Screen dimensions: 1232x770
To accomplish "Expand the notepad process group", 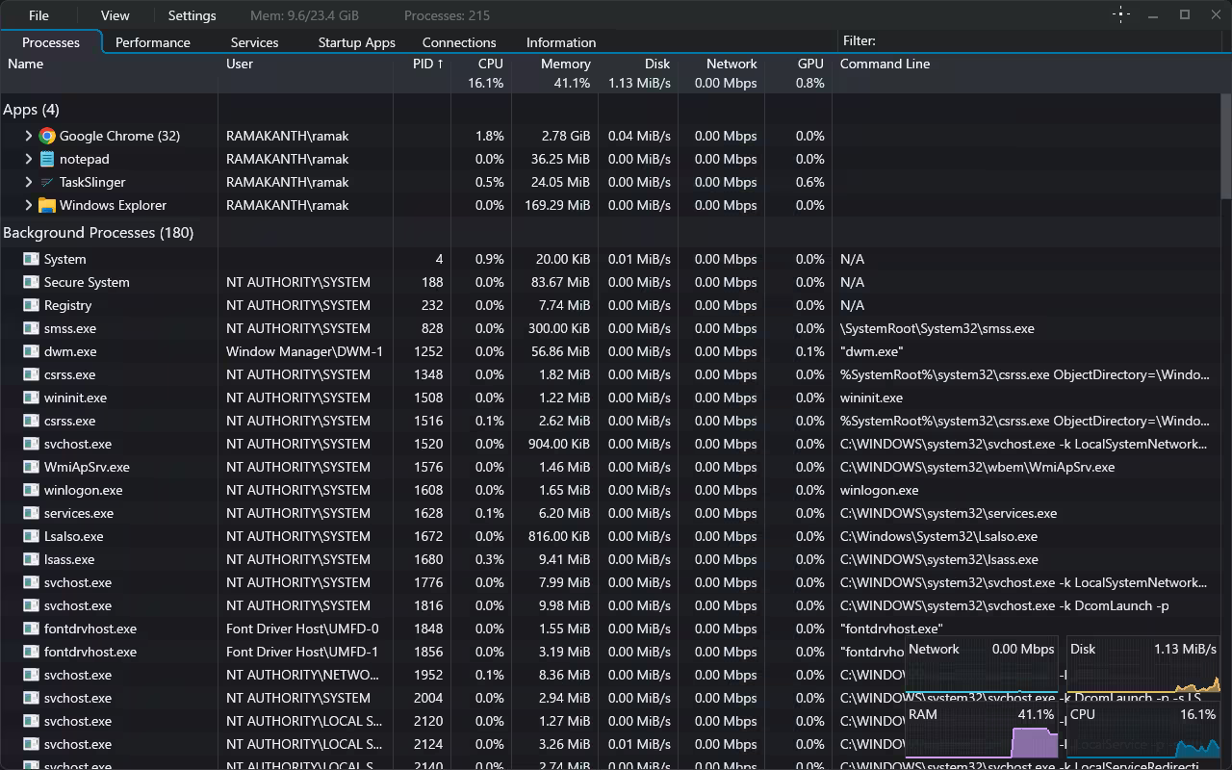I will [x=29, y=159].
